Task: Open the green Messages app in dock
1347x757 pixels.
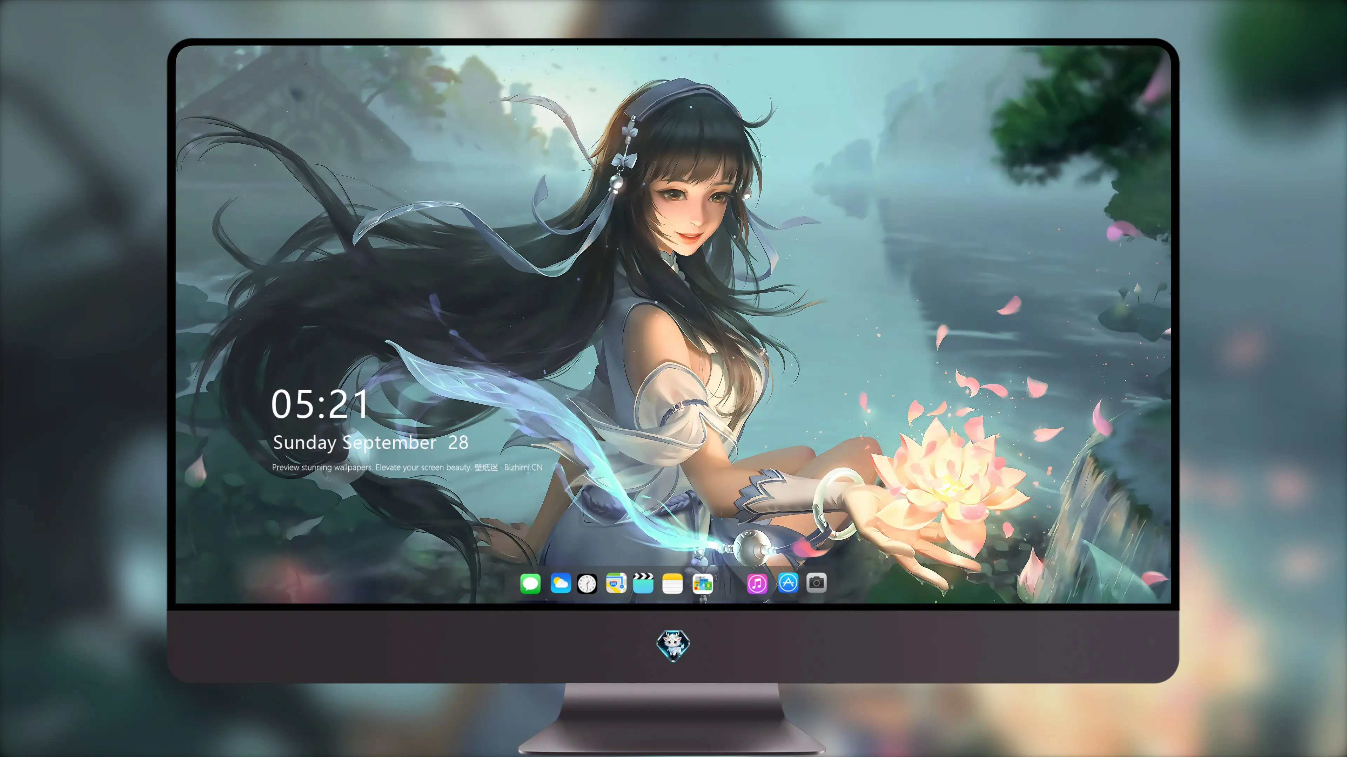Action: click(530, 584)
